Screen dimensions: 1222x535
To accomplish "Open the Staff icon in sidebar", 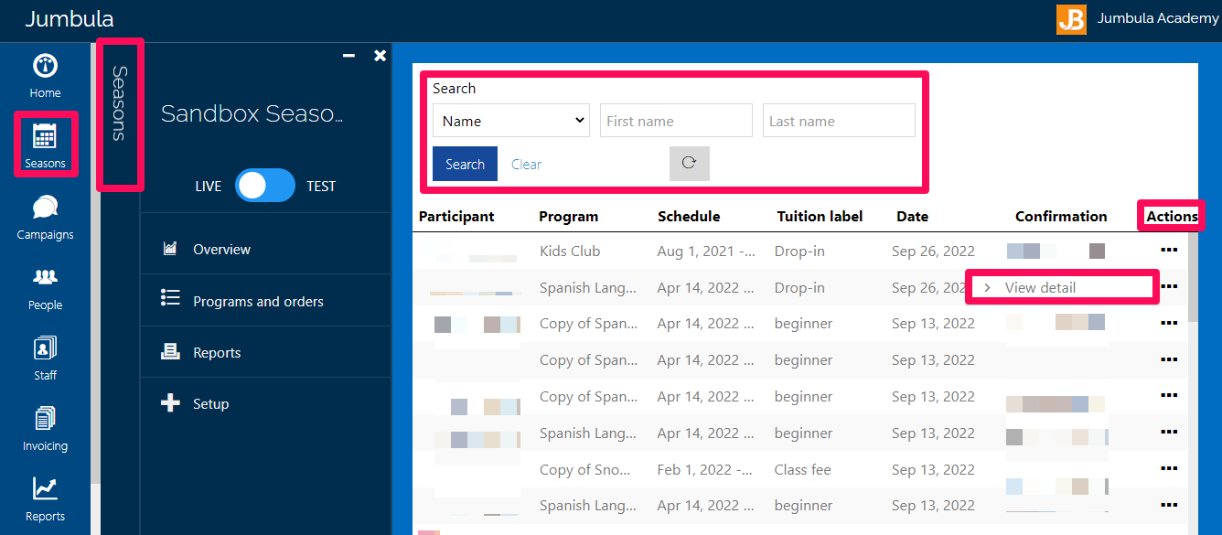I will (45, 348).
